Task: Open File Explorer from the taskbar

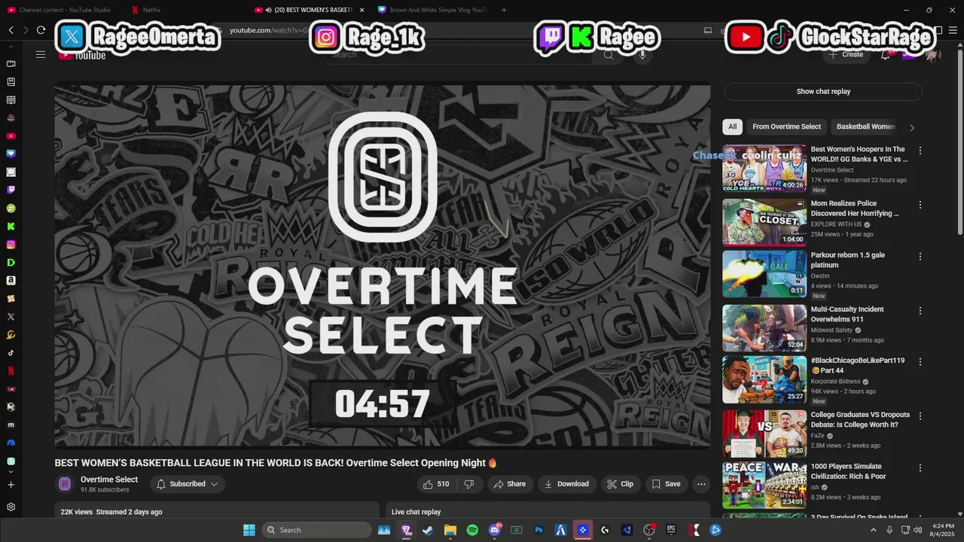Action: pyautogui.click(x=450, y=530)
